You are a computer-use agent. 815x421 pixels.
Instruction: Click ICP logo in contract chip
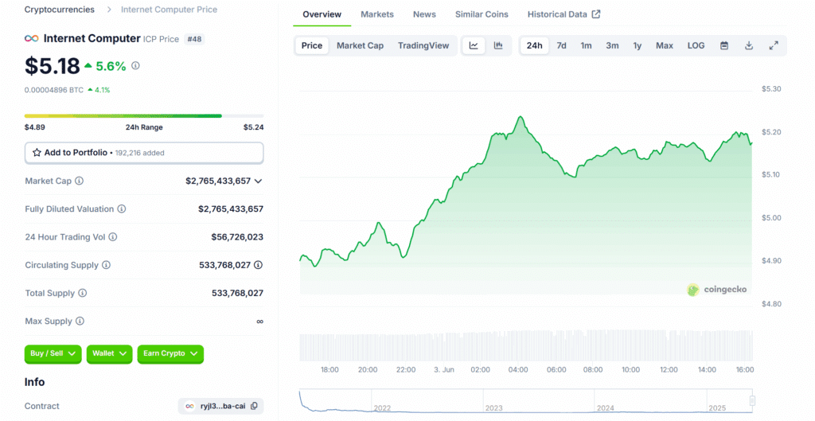[x=190, y=406]
